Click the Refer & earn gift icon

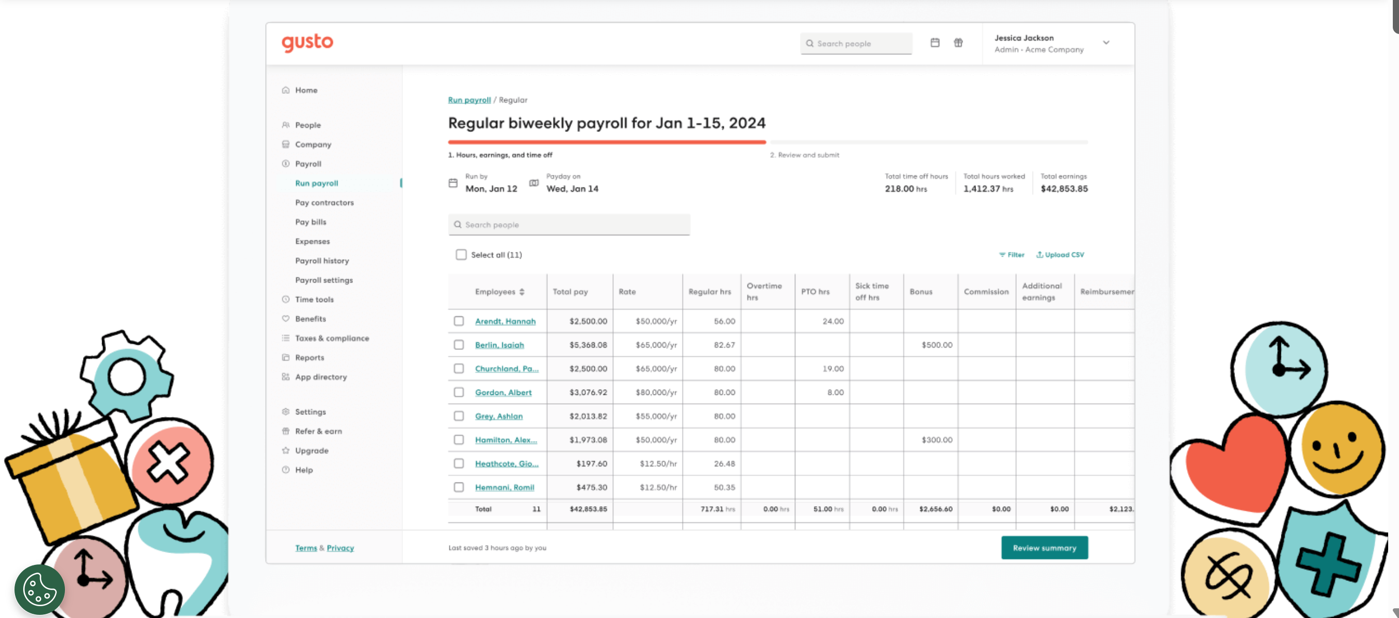click(x=286, y=431)
